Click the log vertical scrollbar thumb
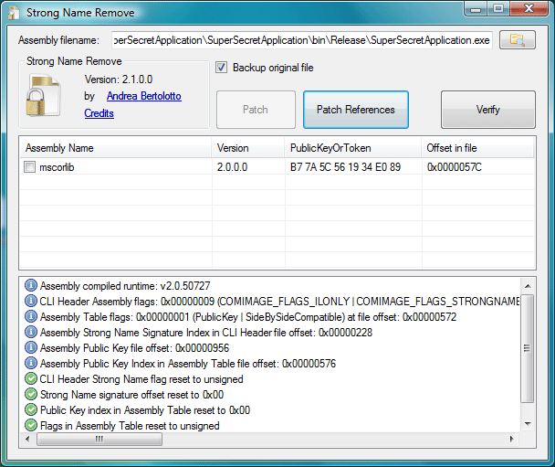 tap(528, 348)
